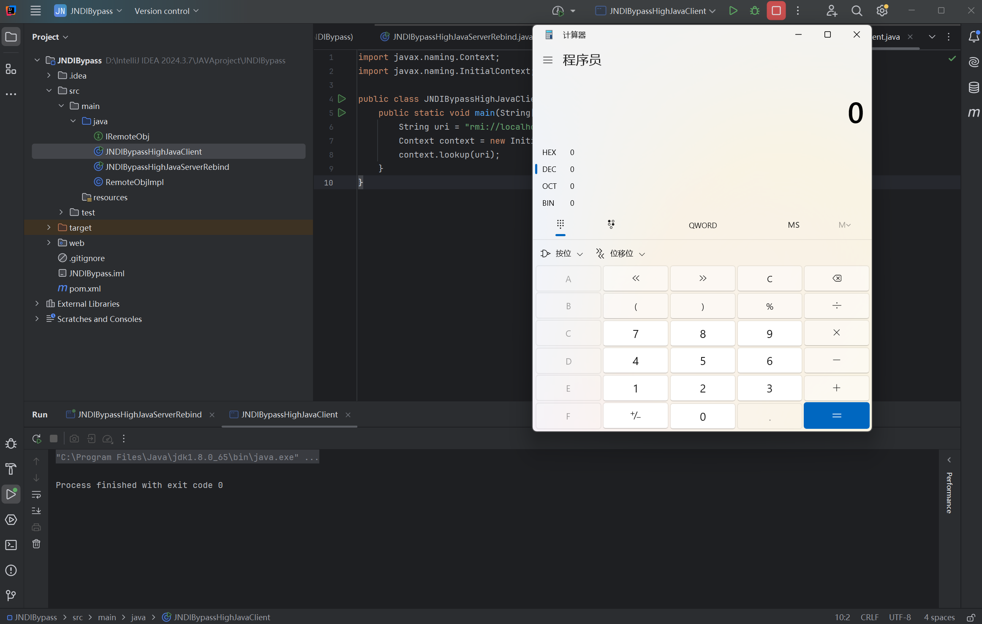Rerun JNDIBypassHighJavaClient in Run panel
This screenshot has width=982, height=624.
37,439
